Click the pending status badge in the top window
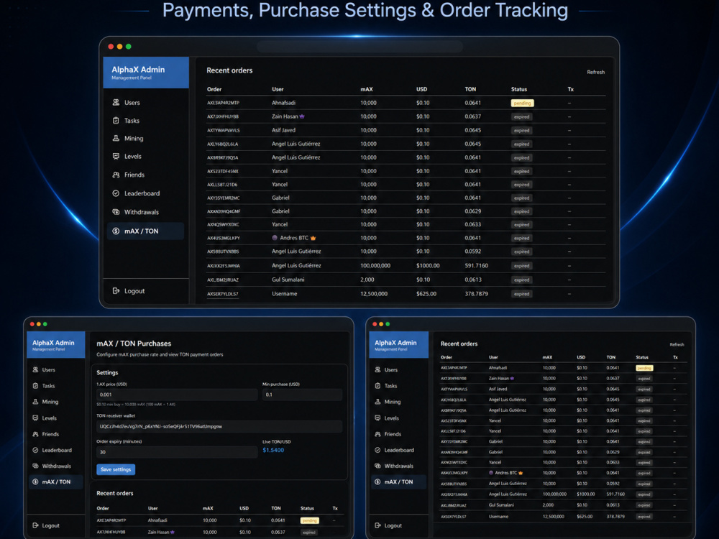Viewport: 719px width, 539px height. click(x=522, y=103)
